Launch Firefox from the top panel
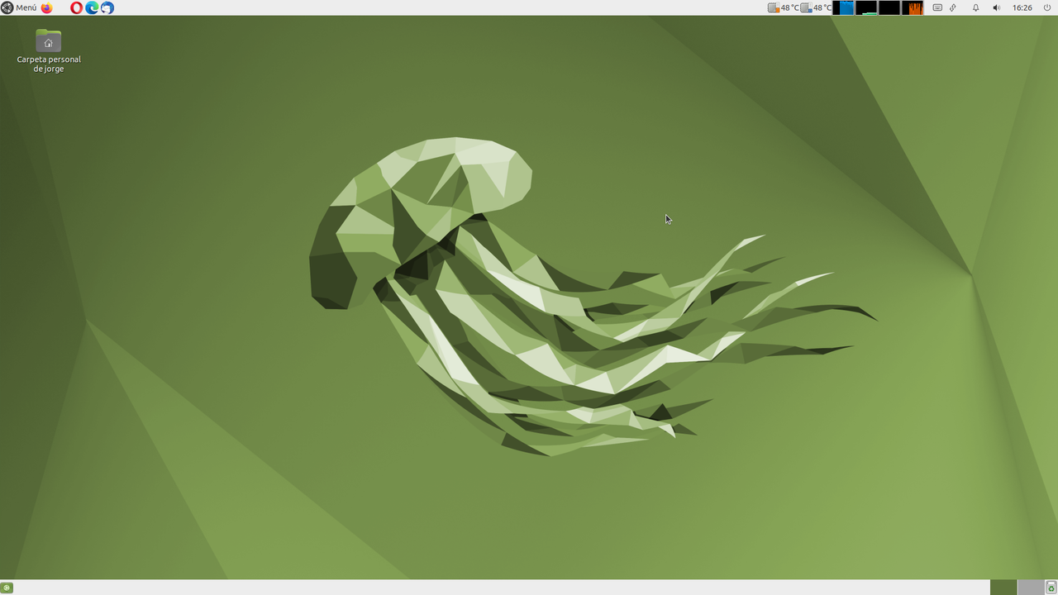The width and height of the screenshot is (1058, 595). [x=46, y=7]
